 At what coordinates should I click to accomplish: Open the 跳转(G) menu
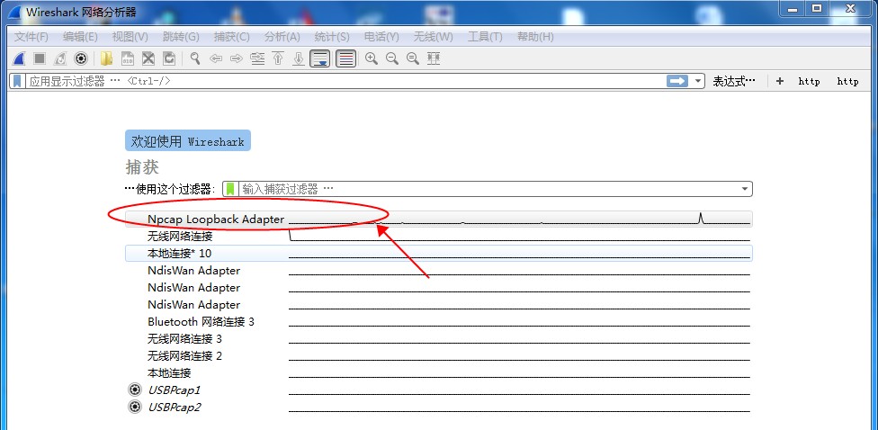tap(181, 36)
